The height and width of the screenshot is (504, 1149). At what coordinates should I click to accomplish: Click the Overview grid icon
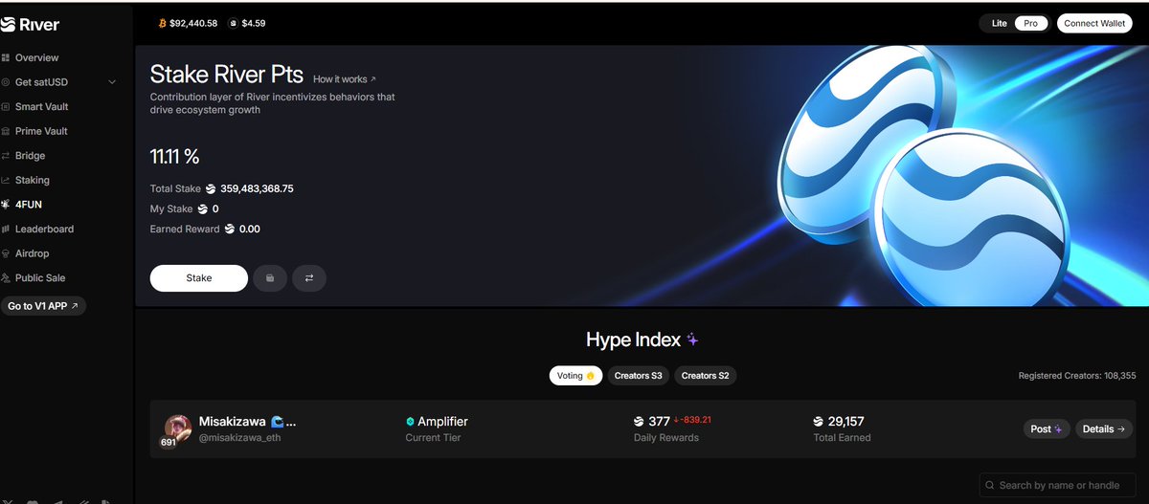pos(6,58)
